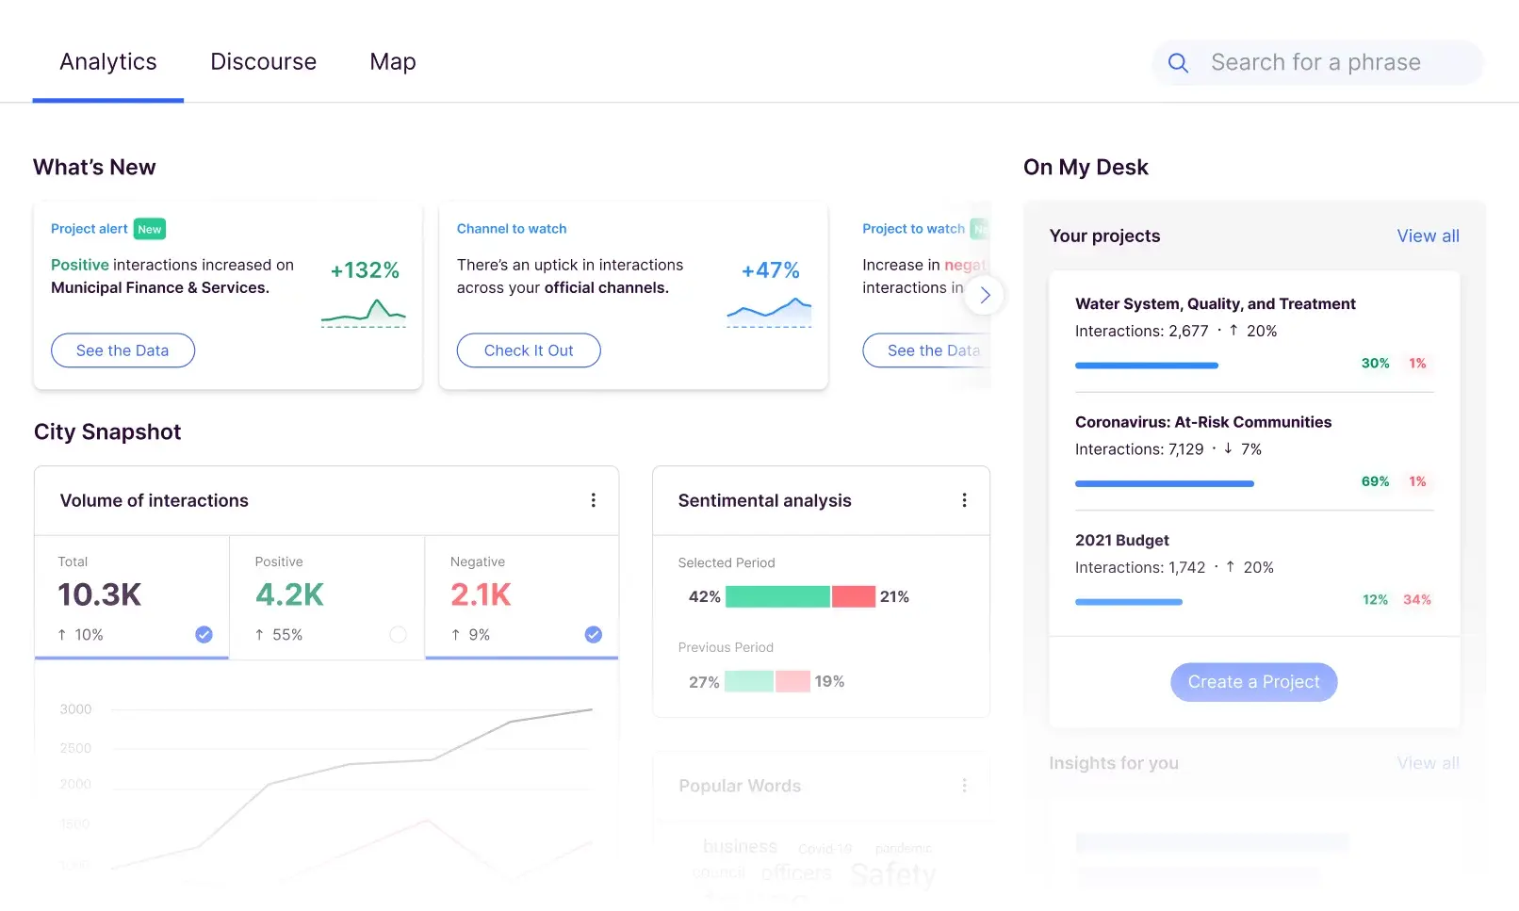The height and width of the screenshot is (911, 1519).
Task: Expand the Water System project entry
Action: point(1254,333)
